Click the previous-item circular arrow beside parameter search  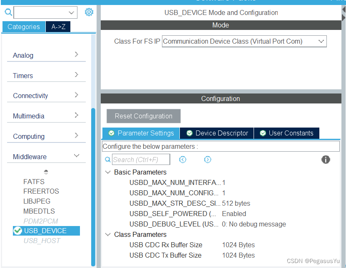click(x=183, y=159)
